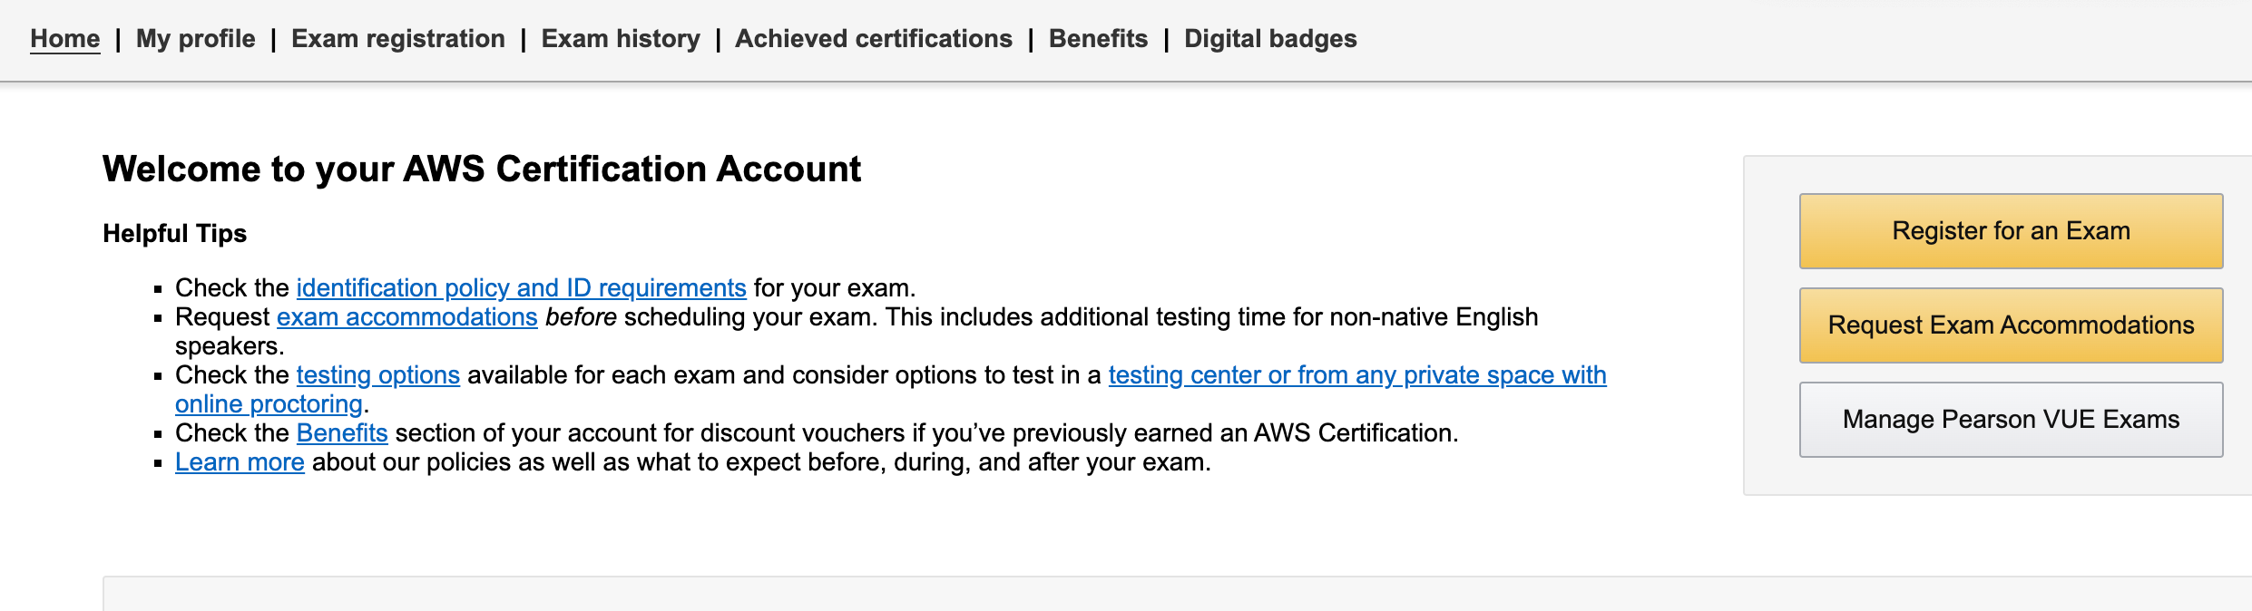Click the Register for an Exam button
The width and height of the screenshot is (2252, 611).
tap(2011, 231)
